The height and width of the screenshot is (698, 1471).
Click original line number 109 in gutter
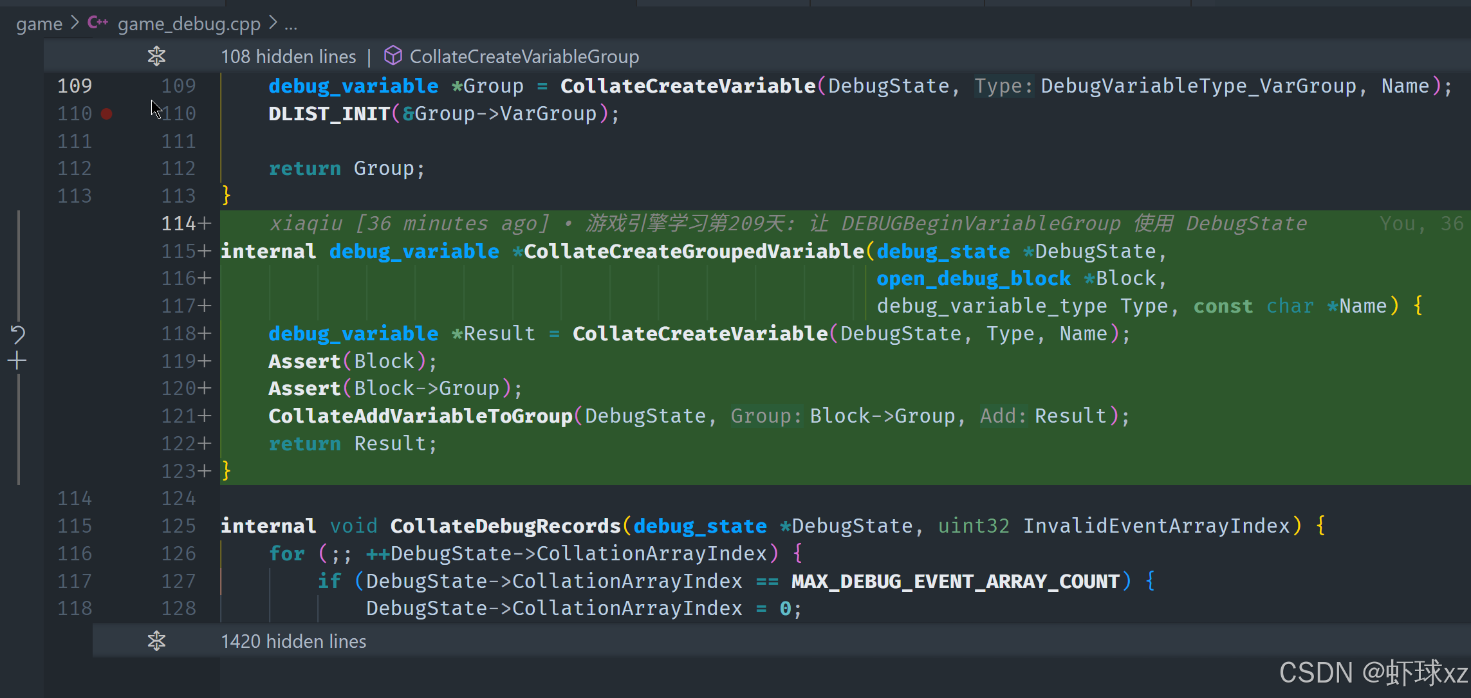[75, 86]
